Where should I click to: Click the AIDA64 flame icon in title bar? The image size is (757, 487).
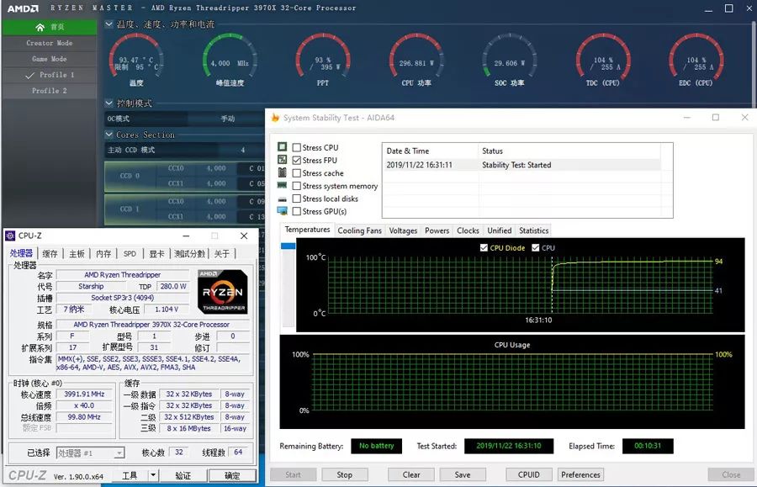pos(275,118)
